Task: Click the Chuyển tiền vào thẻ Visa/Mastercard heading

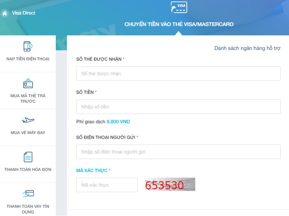Action: [x=179, y=24]
